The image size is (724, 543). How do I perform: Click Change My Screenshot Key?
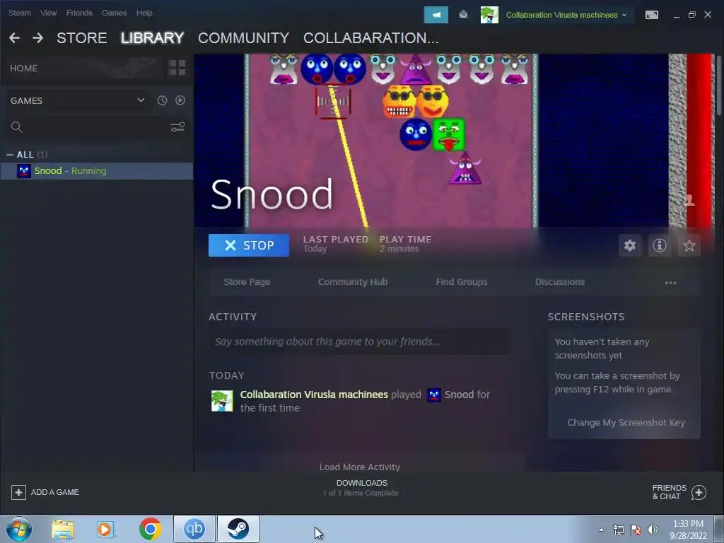point(626,423)
